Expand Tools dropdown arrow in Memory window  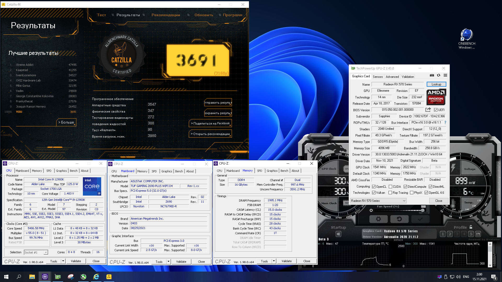[274, 261]
